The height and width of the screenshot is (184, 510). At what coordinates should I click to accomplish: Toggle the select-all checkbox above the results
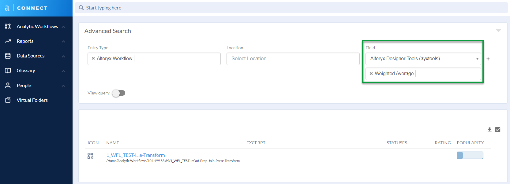click(x=498, y=130)
